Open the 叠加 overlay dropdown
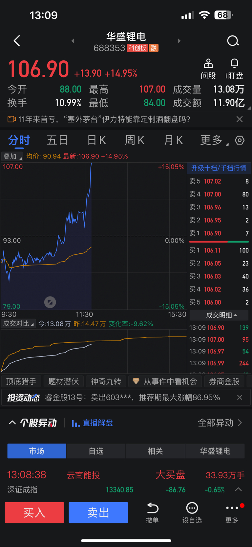 click(x=12, y=157)
